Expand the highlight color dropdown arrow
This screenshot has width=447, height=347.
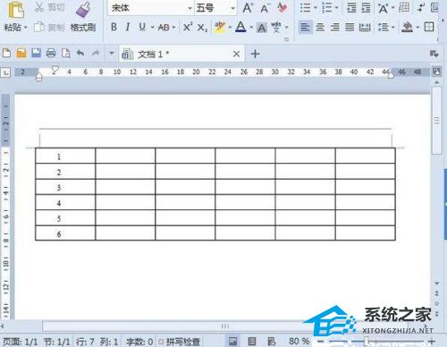(x=230, y=28)
